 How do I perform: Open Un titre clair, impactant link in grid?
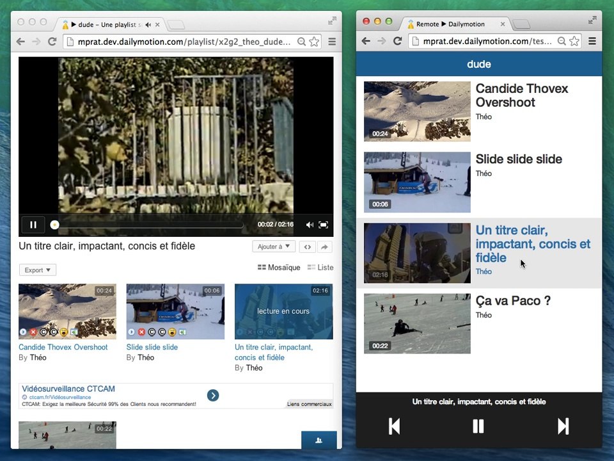pos(274,352)
